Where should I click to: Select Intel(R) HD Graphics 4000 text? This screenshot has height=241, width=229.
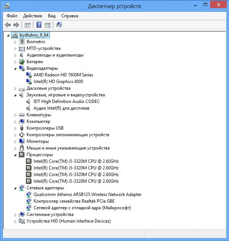[x=58, y=82]
